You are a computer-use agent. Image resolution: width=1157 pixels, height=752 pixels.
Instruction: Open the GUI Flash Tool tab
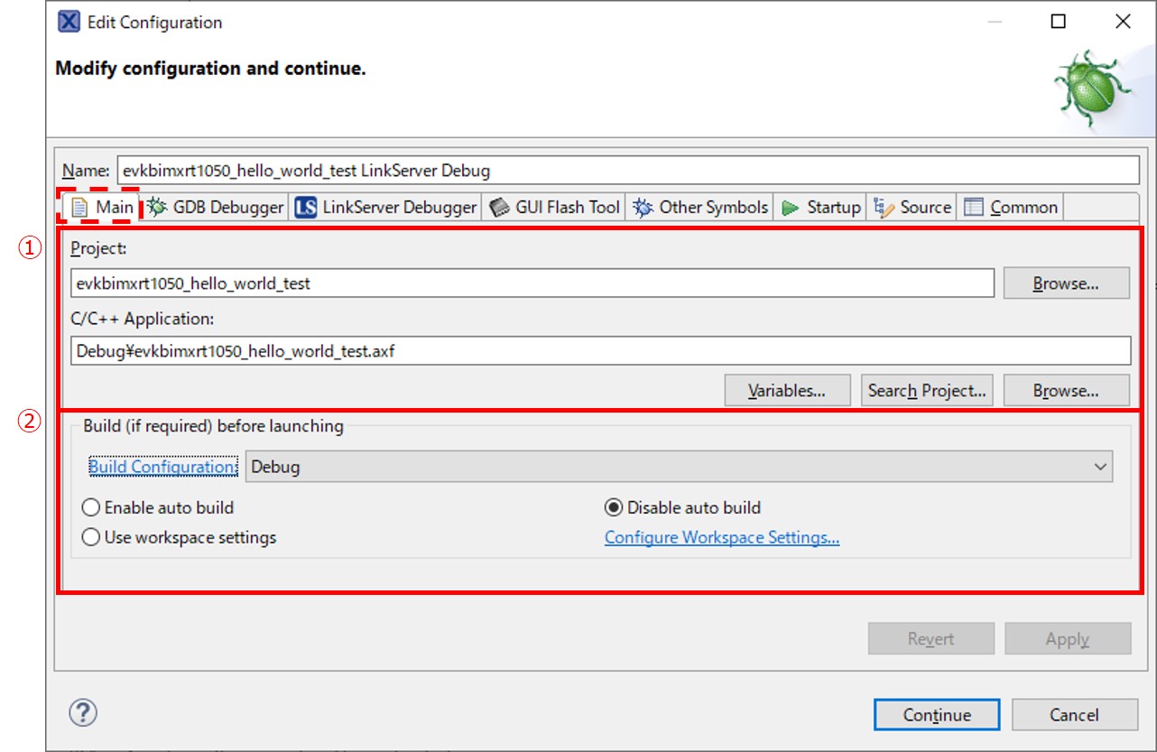coord(555,208)
